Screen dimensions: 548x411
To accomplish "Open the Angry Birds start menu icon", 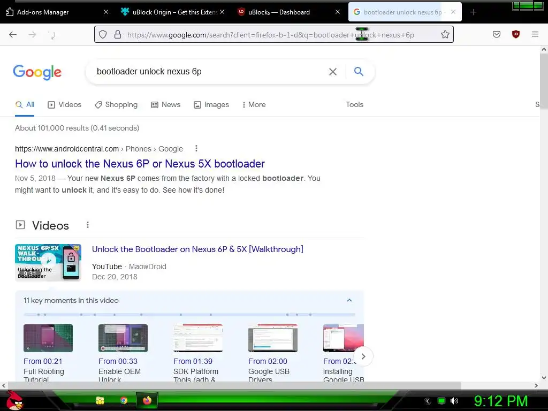I will tap(14, 400).
